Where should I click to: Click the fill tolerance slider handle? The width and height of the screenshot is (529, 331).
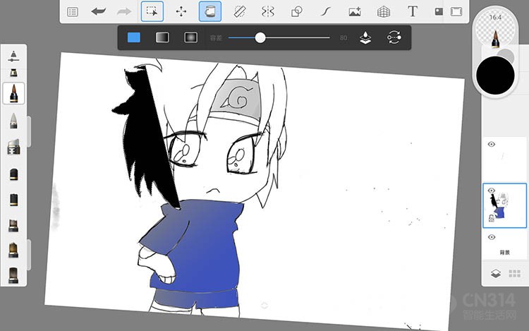click(260, 38)
